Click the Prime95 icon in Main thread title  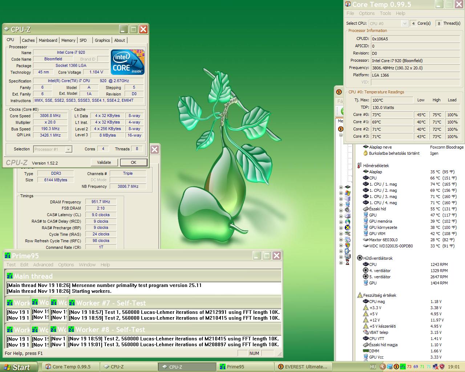tap(9, 276)
